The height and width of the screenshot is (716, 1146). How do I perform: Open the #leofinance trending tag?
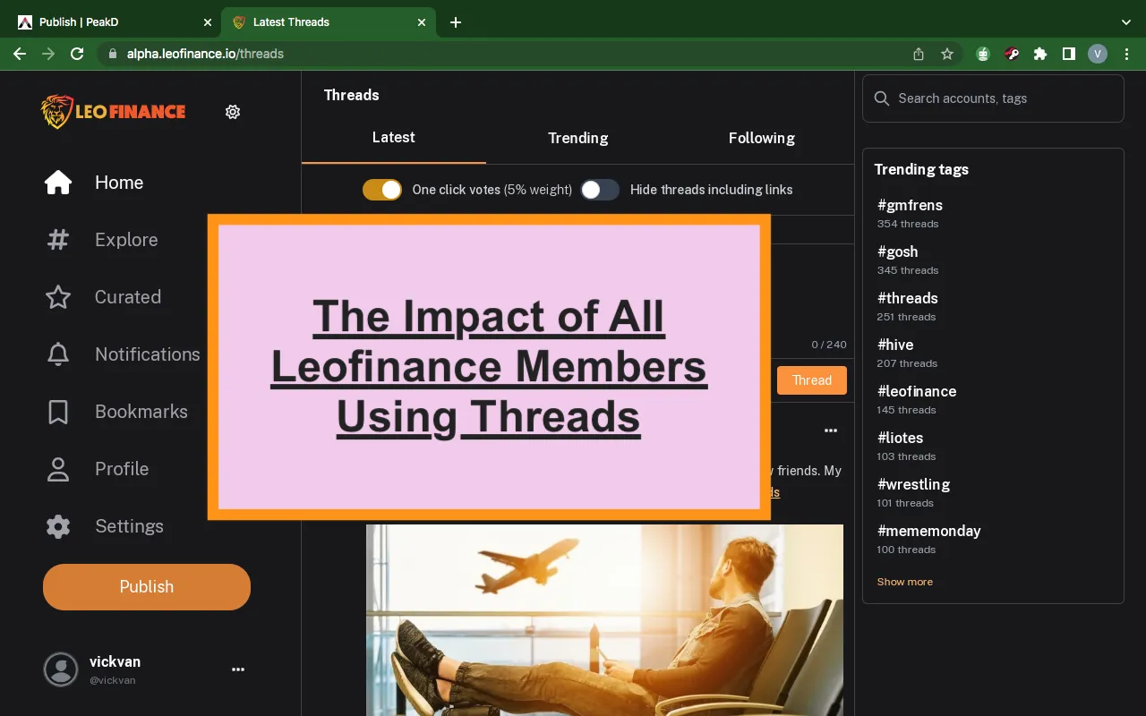coord(917,391)
